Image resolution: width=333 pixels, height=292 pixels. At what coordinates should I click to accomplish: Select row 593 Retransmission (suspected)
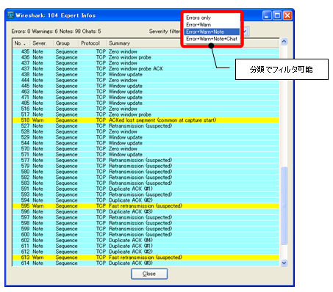pyautogui.click(x=146, y=194)
